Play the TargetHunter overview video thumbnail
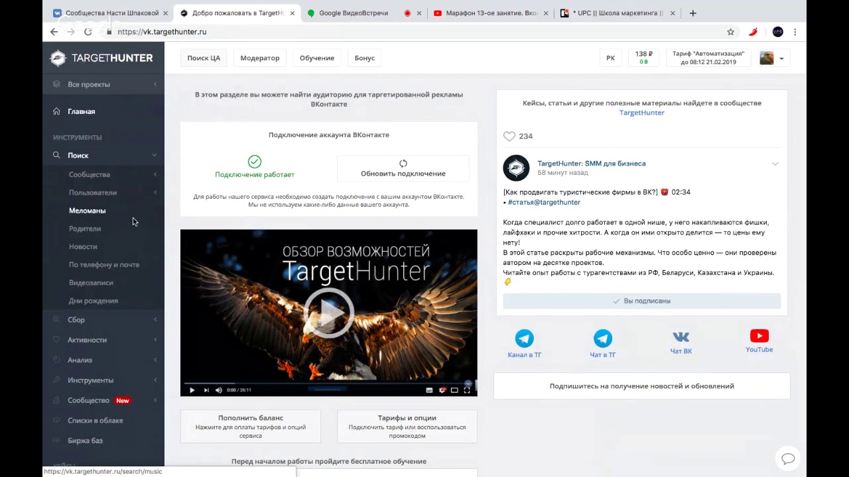This screenshot has height=477, width=849. pyautogui.click(x=328, y=313)
